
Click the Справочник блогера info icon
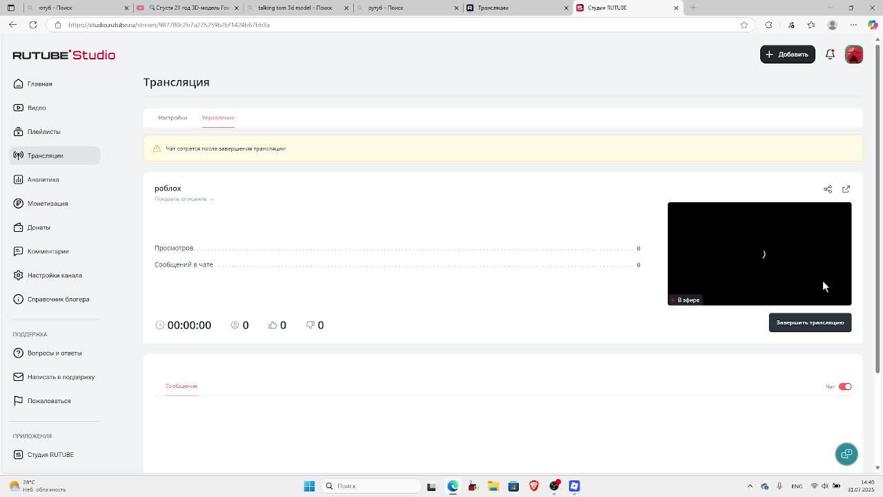point(19,299)
